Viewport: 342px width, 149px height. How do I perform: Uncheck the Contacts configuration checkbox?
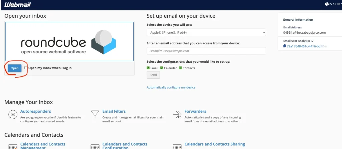(180, 68)
